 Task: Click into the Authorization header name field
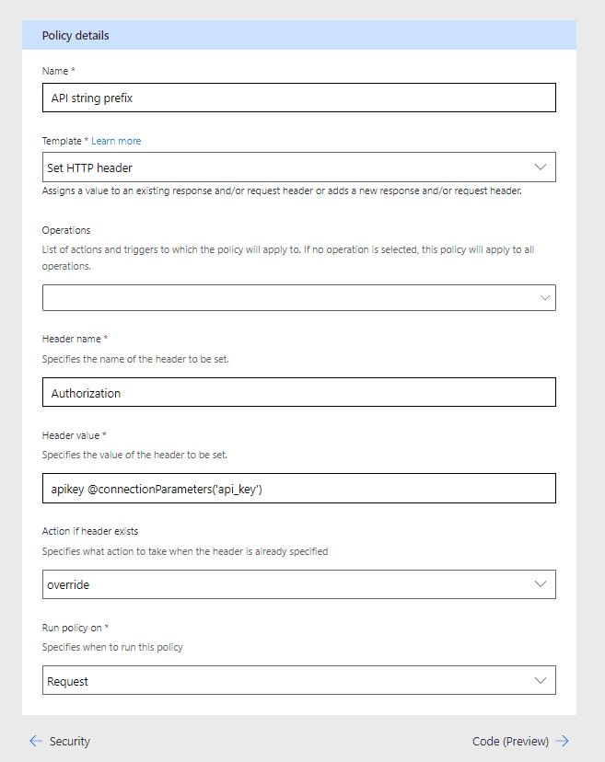(299, 392)
